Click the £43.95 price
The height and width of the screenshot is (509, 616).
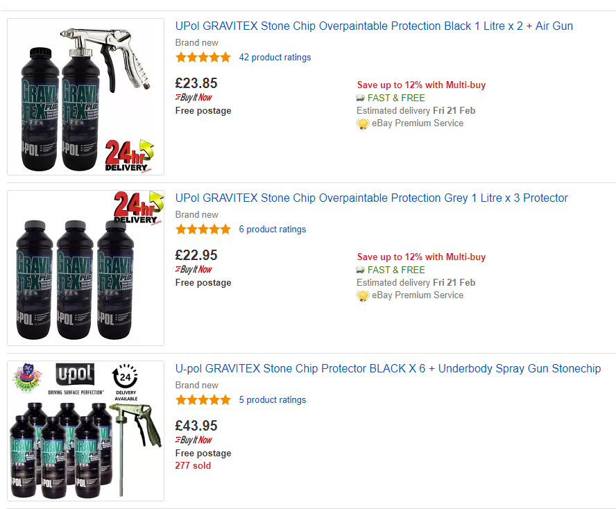click(196, 426)
